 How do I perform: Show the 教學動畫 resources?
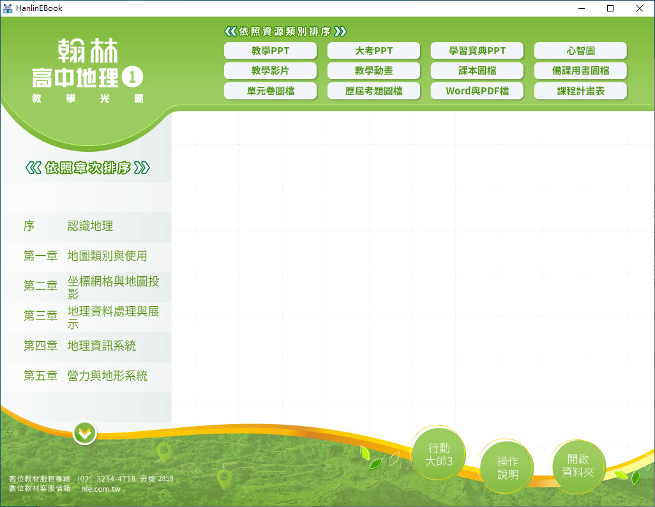point(373,71)
